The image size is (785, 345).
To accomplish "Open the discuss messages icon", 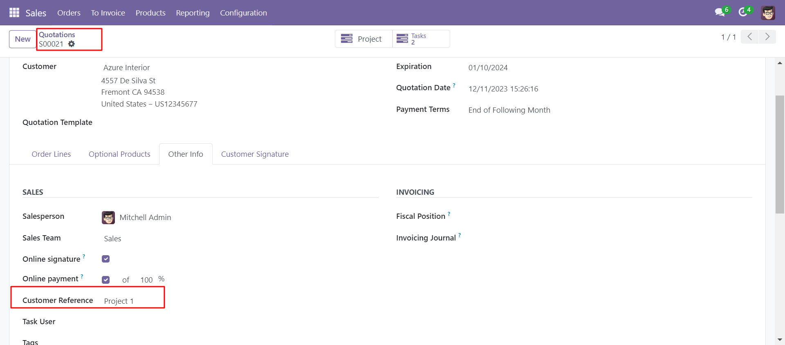I will [720, 12].
